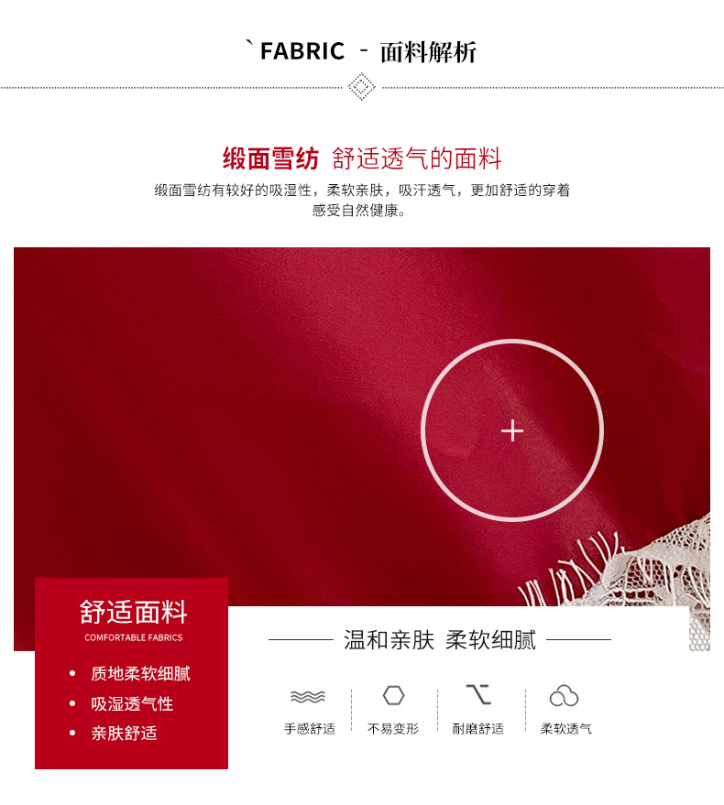The width and height of the screenshot is (724, 805).
Task: Click the 耐磨舒适 wear-resistant icon
Action: click(477, 694)
